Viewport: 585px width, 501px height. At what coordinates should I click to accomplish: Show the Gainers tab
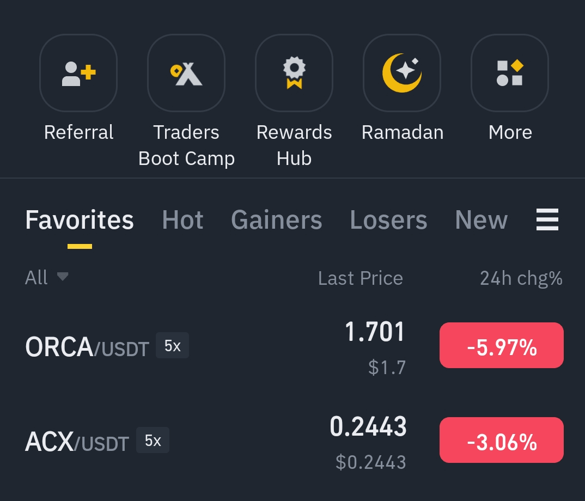[x=277, y=221]
